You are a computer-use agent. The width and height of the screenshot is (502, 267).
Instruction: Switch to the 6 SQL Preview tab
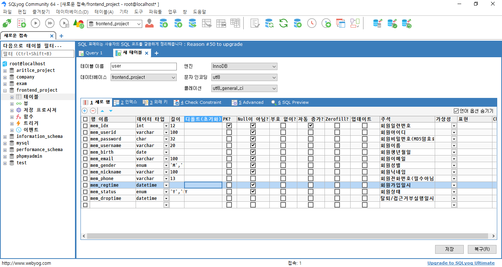(x=290, y=102)
